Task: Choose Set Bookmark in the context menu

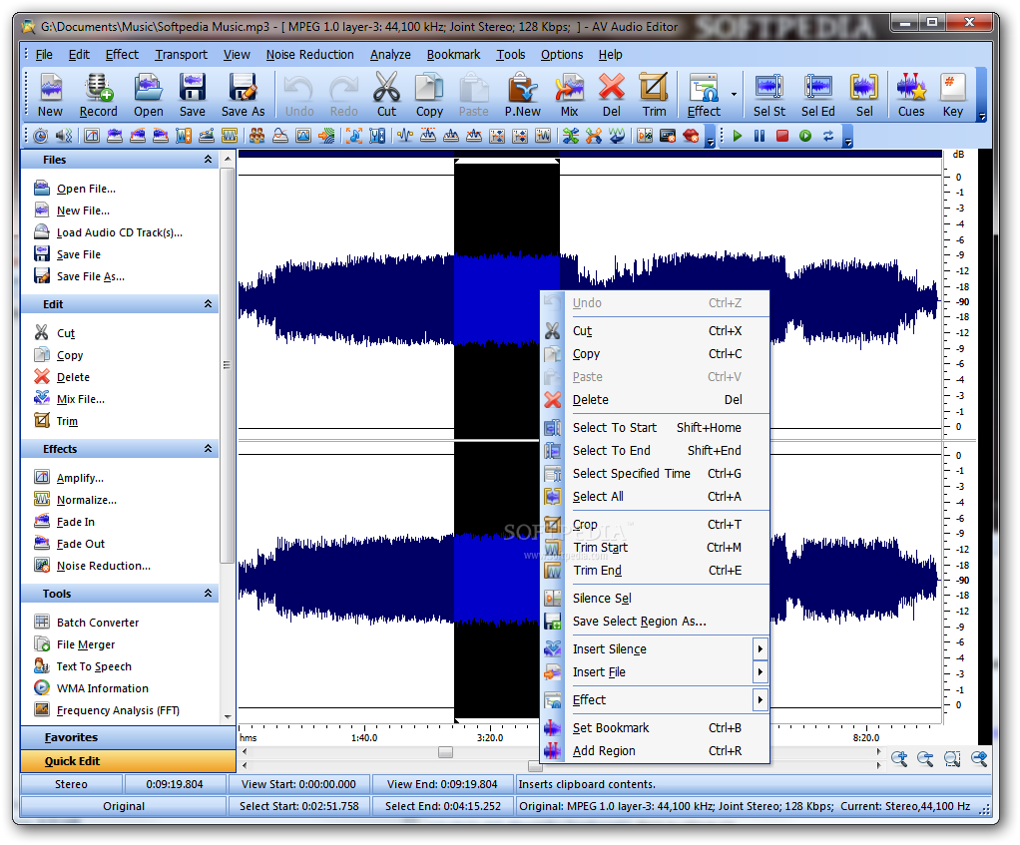Action: pos(655,728)
